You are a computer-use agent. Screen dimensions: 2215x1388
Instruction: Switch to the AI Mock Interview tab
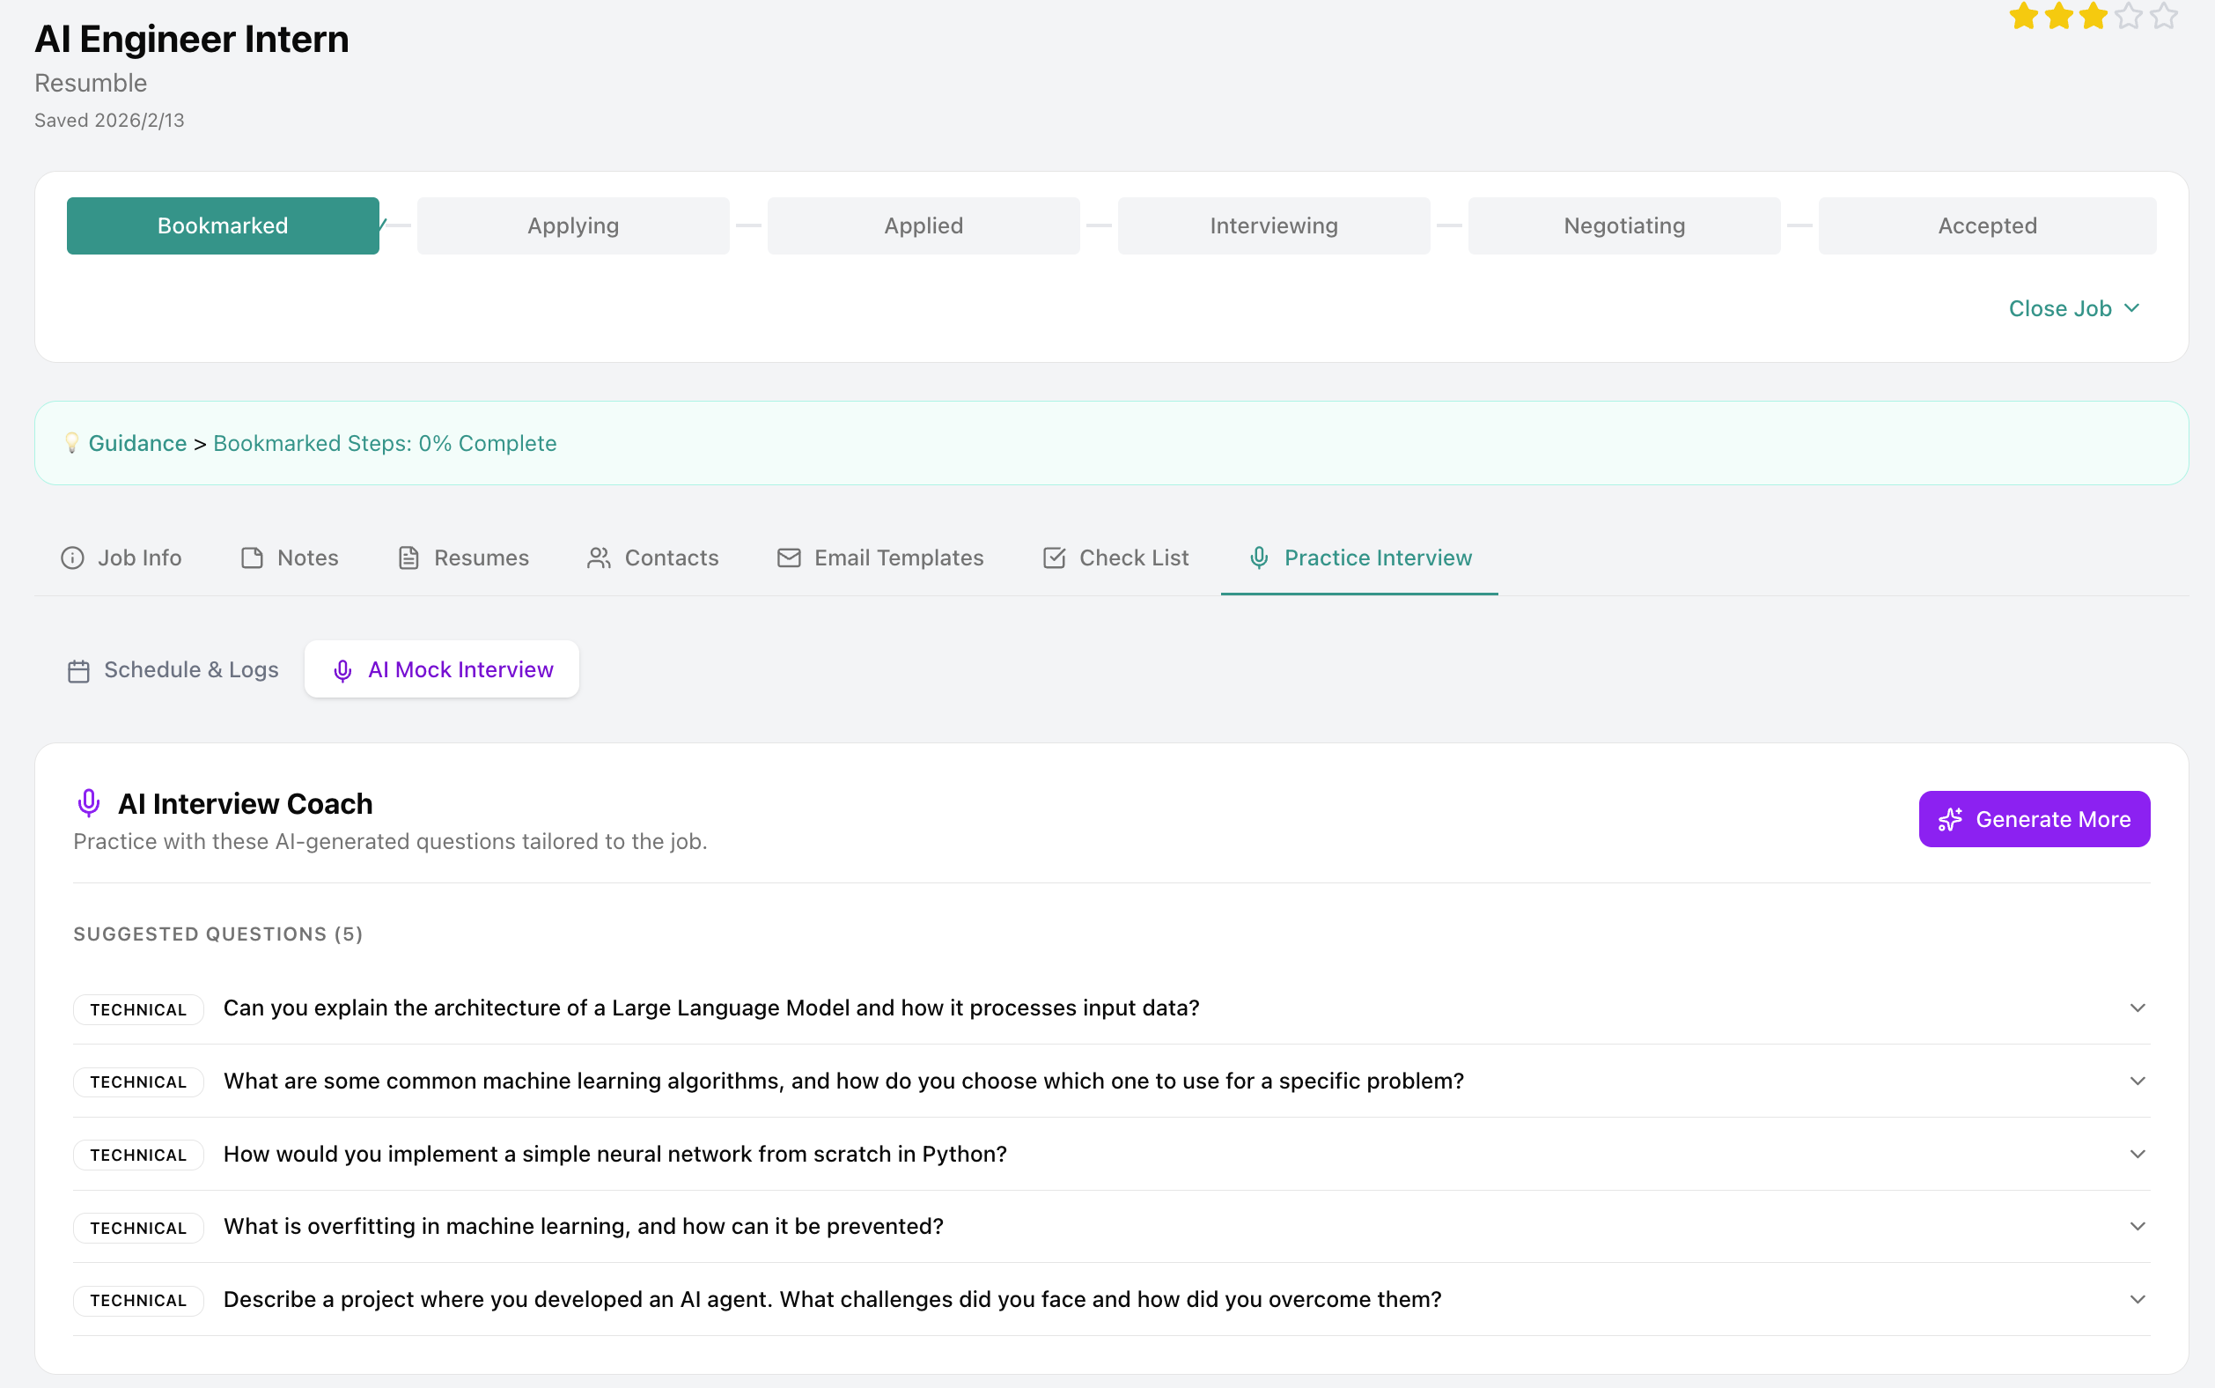442,669
